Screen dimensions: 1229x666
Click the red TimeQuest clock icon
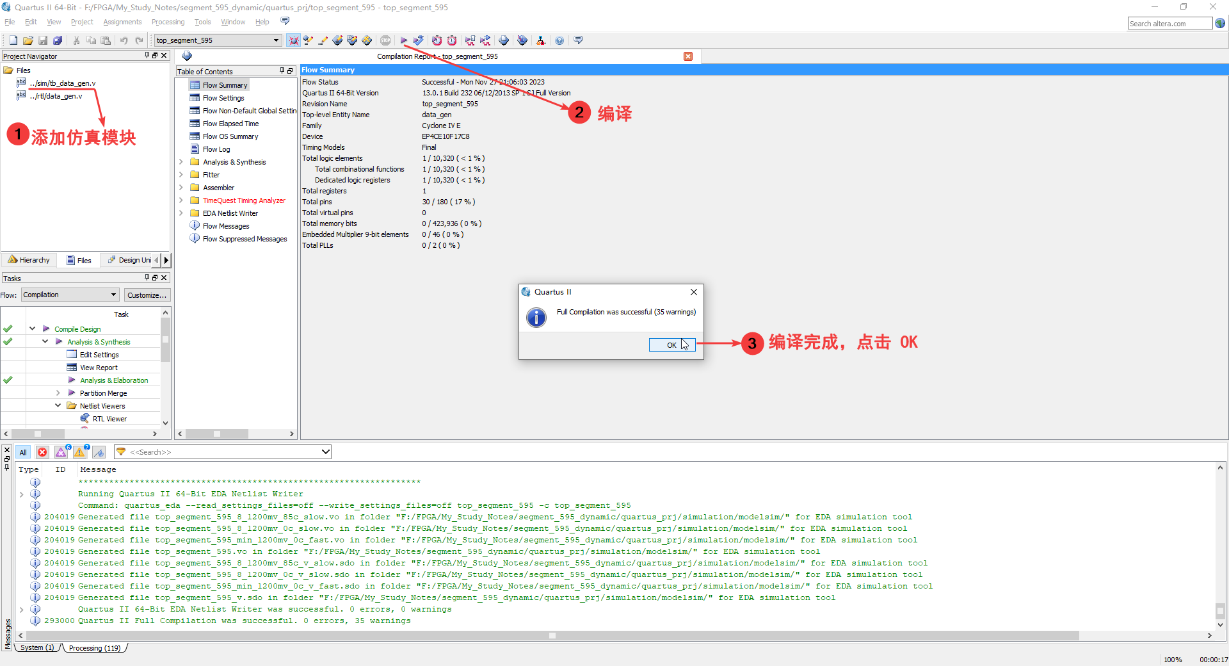(x=452, y=40)
